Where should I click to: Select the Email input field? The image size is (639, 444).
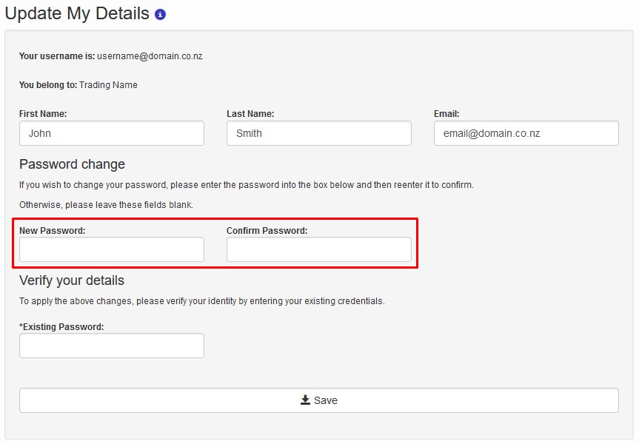[x=526, y=133]
